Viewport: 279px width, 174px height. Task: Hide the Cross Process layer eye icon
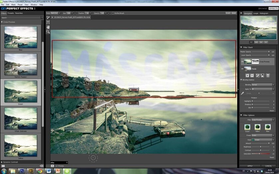tap(242, 62)
